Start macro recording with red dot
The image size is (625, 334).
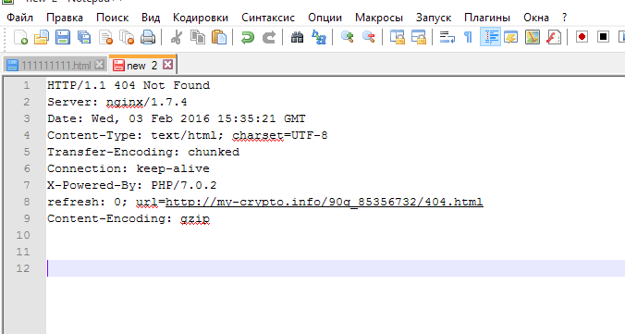582,37
